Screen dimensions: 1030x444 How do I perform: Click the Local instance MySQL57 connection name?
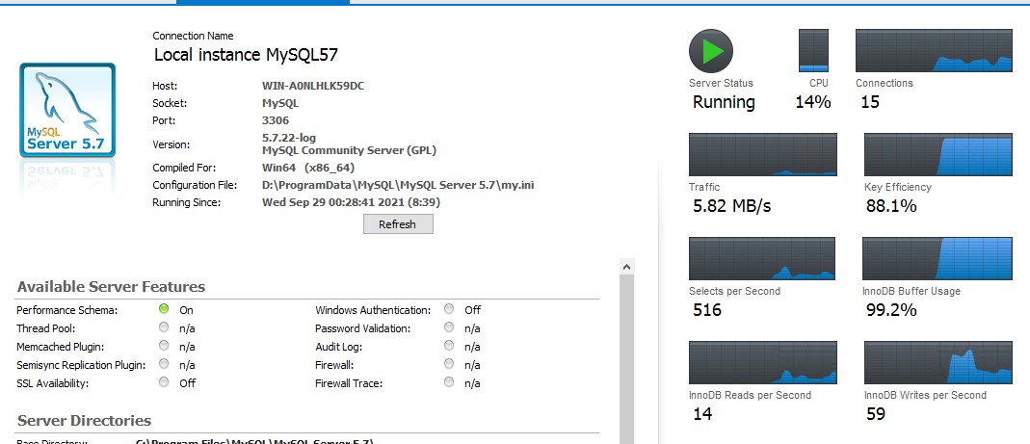click(x=246, y=55)
